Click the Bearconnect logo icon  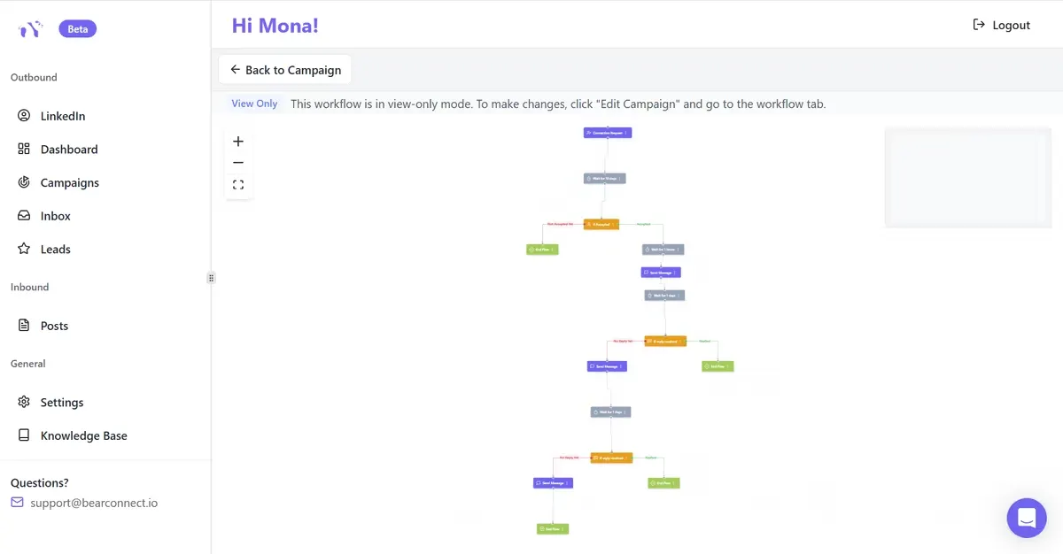coord(29,29)
